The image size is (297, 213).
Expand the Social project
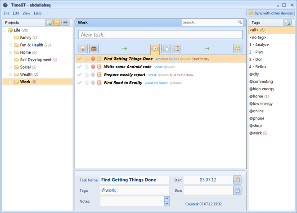click(x=10, y=67)
